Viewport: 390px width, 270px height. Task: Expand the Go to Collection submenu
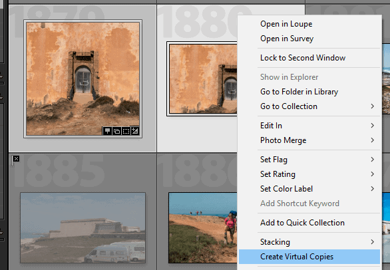coord(309,106)
